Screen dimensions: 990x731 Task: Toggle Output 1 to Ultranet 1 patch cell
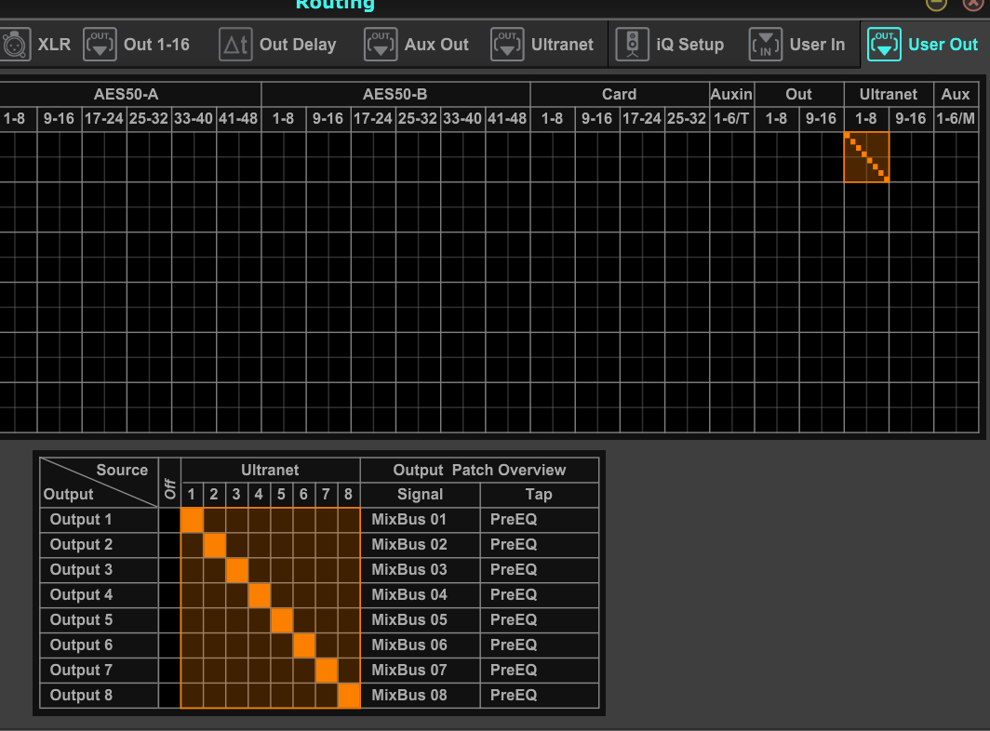pos(192,520)
